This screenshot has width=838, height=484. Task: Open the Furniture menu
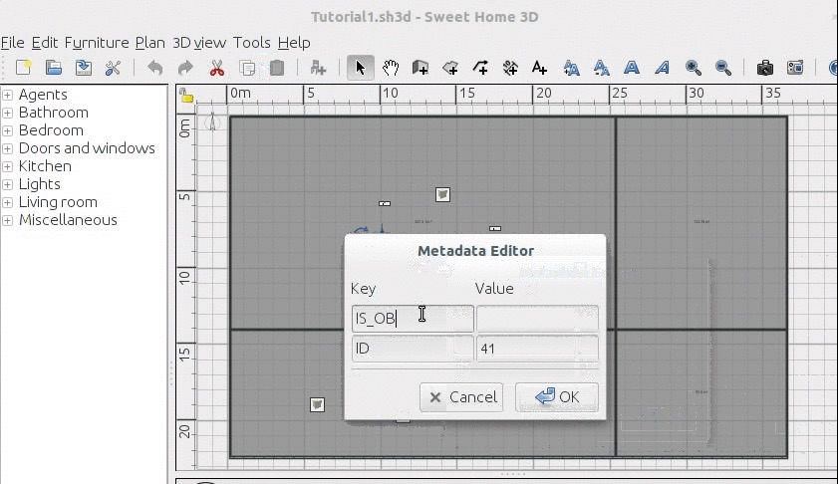pyautogui.click(x=97, y=43)
